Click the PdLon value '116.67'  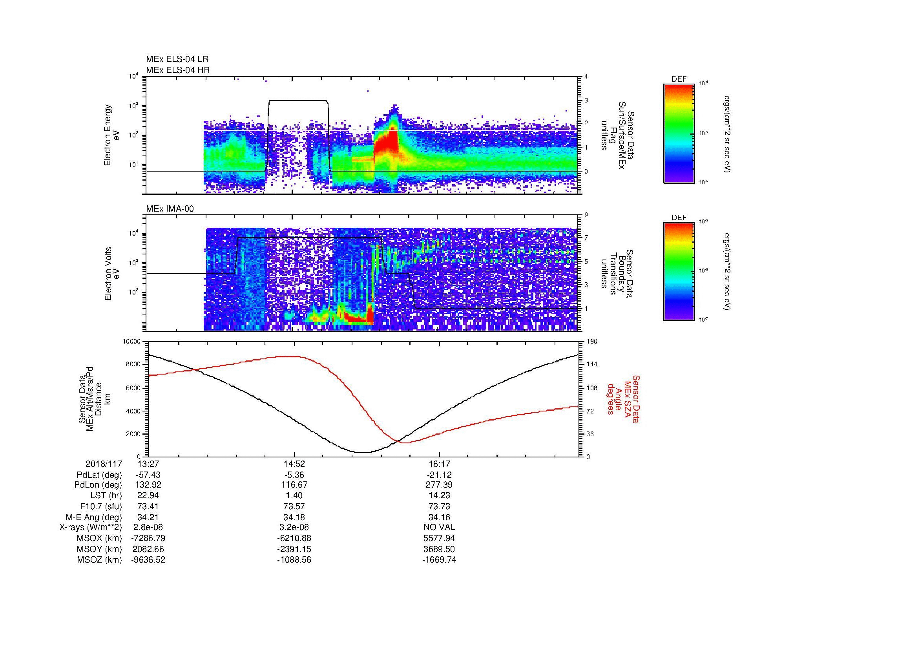[294, 485]
